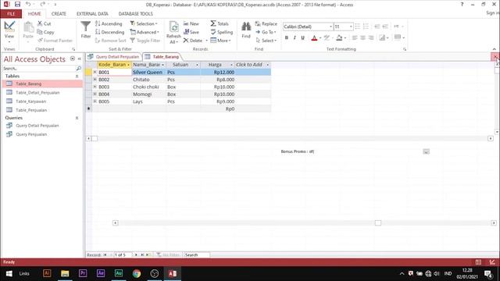This screenshot has height=281, width=500.
Task: Click the Cut command
Action: coord(45,23)
